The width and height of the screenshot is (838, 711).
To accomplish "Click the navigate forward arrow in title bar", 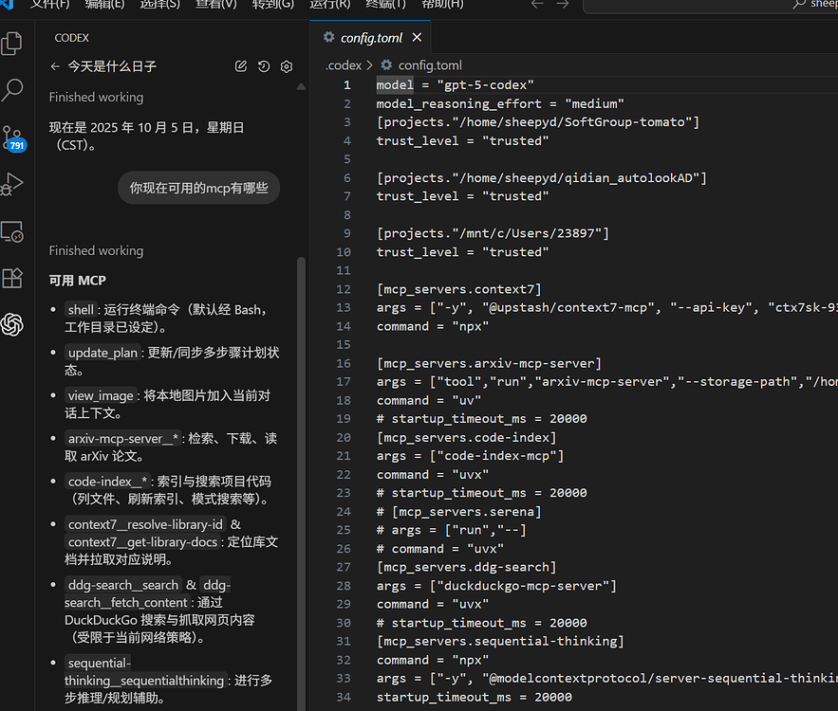I will tap(562, 5).
